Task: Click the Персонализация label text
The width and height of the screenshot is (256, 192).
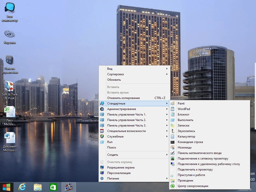Action: point(119,173)
